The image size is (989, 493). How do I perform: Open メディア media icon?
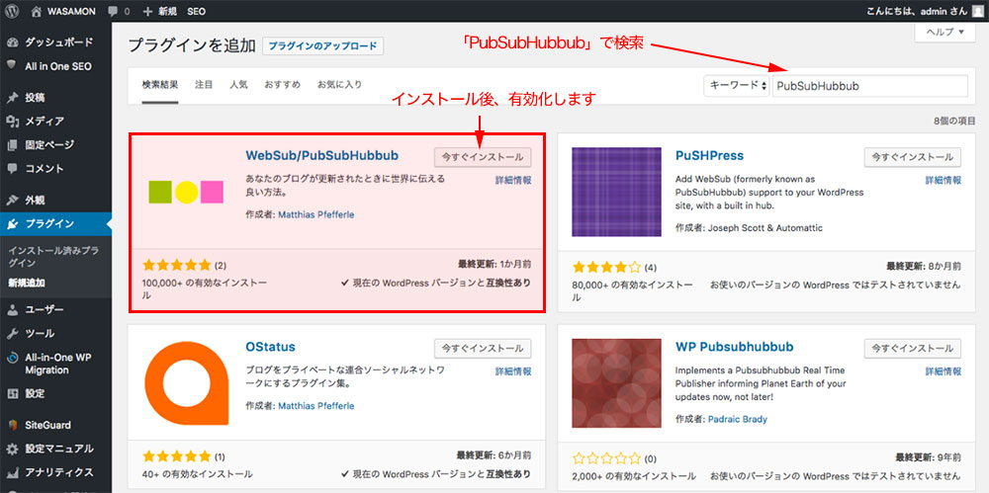(x=12, y=122)
